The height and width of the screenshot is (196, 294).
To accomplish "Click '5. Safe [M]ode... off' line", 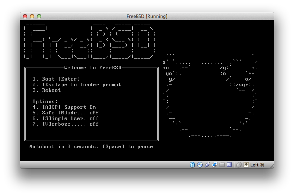I will tap(66, 113).
